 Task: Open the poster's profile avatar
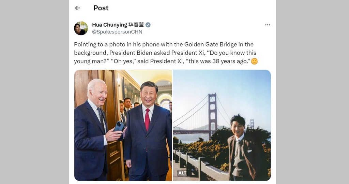tap(81, 28)
